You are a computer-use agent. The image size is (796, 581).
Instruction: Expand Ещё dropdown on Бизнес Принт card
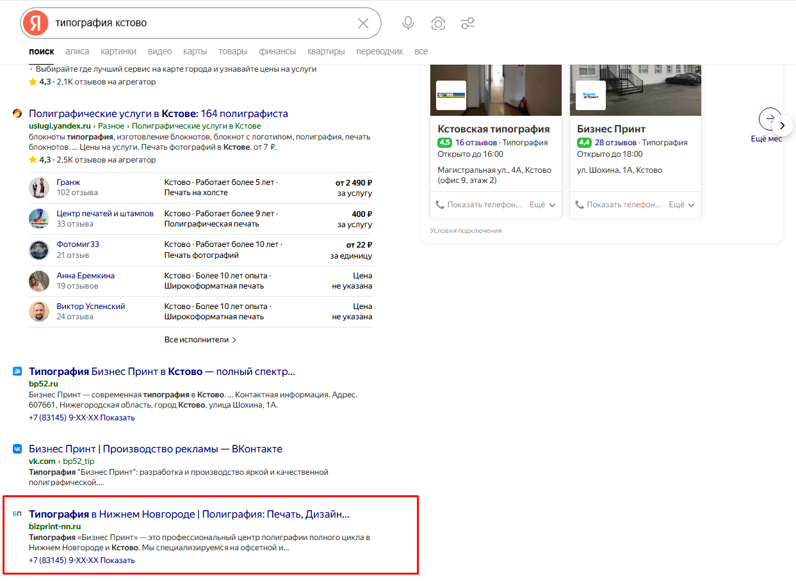[682, 205]
